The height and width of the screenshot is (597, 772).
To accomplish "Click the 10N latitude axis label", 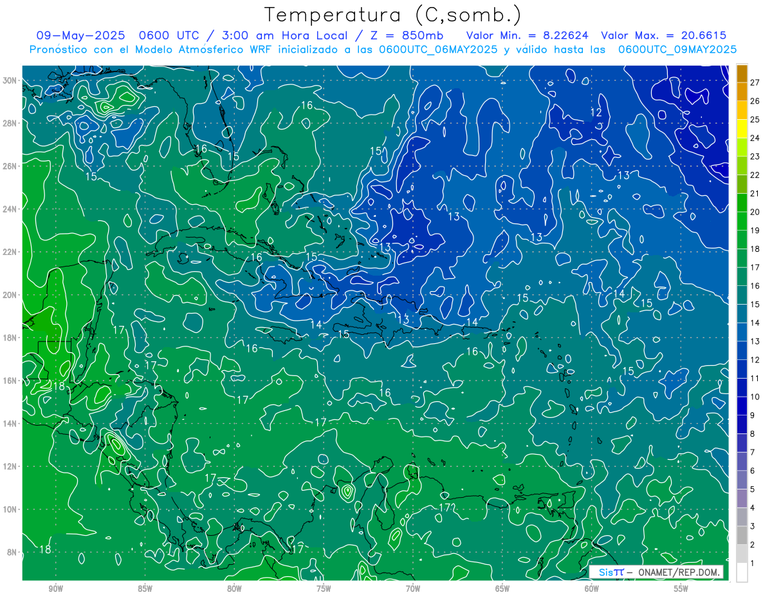I will (11, 509).
